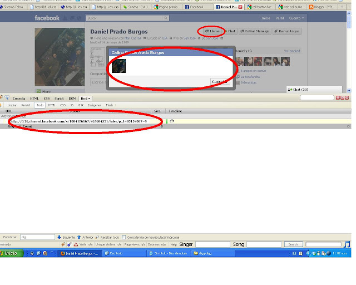Click the magnifier icon in Buscar field
Screen dimensions: 356x285
pos(166,18)
